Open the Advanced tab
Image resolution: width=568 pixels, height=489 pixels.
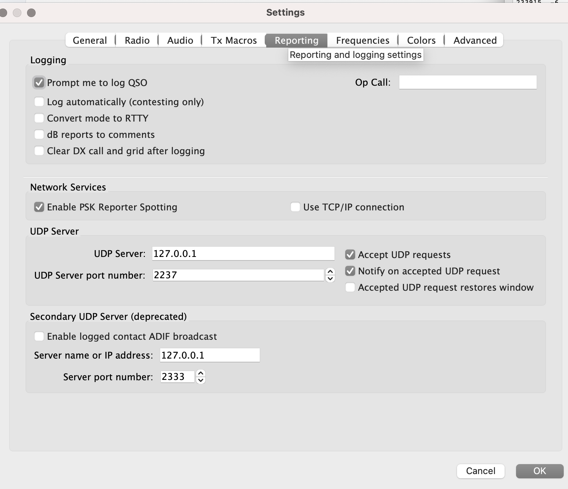tap(475, 41)
